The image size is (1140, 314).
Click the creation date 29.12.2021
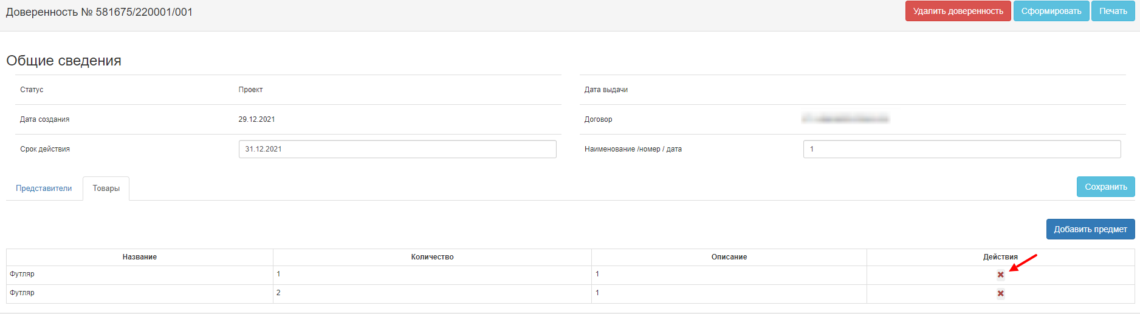coord(256,119)
